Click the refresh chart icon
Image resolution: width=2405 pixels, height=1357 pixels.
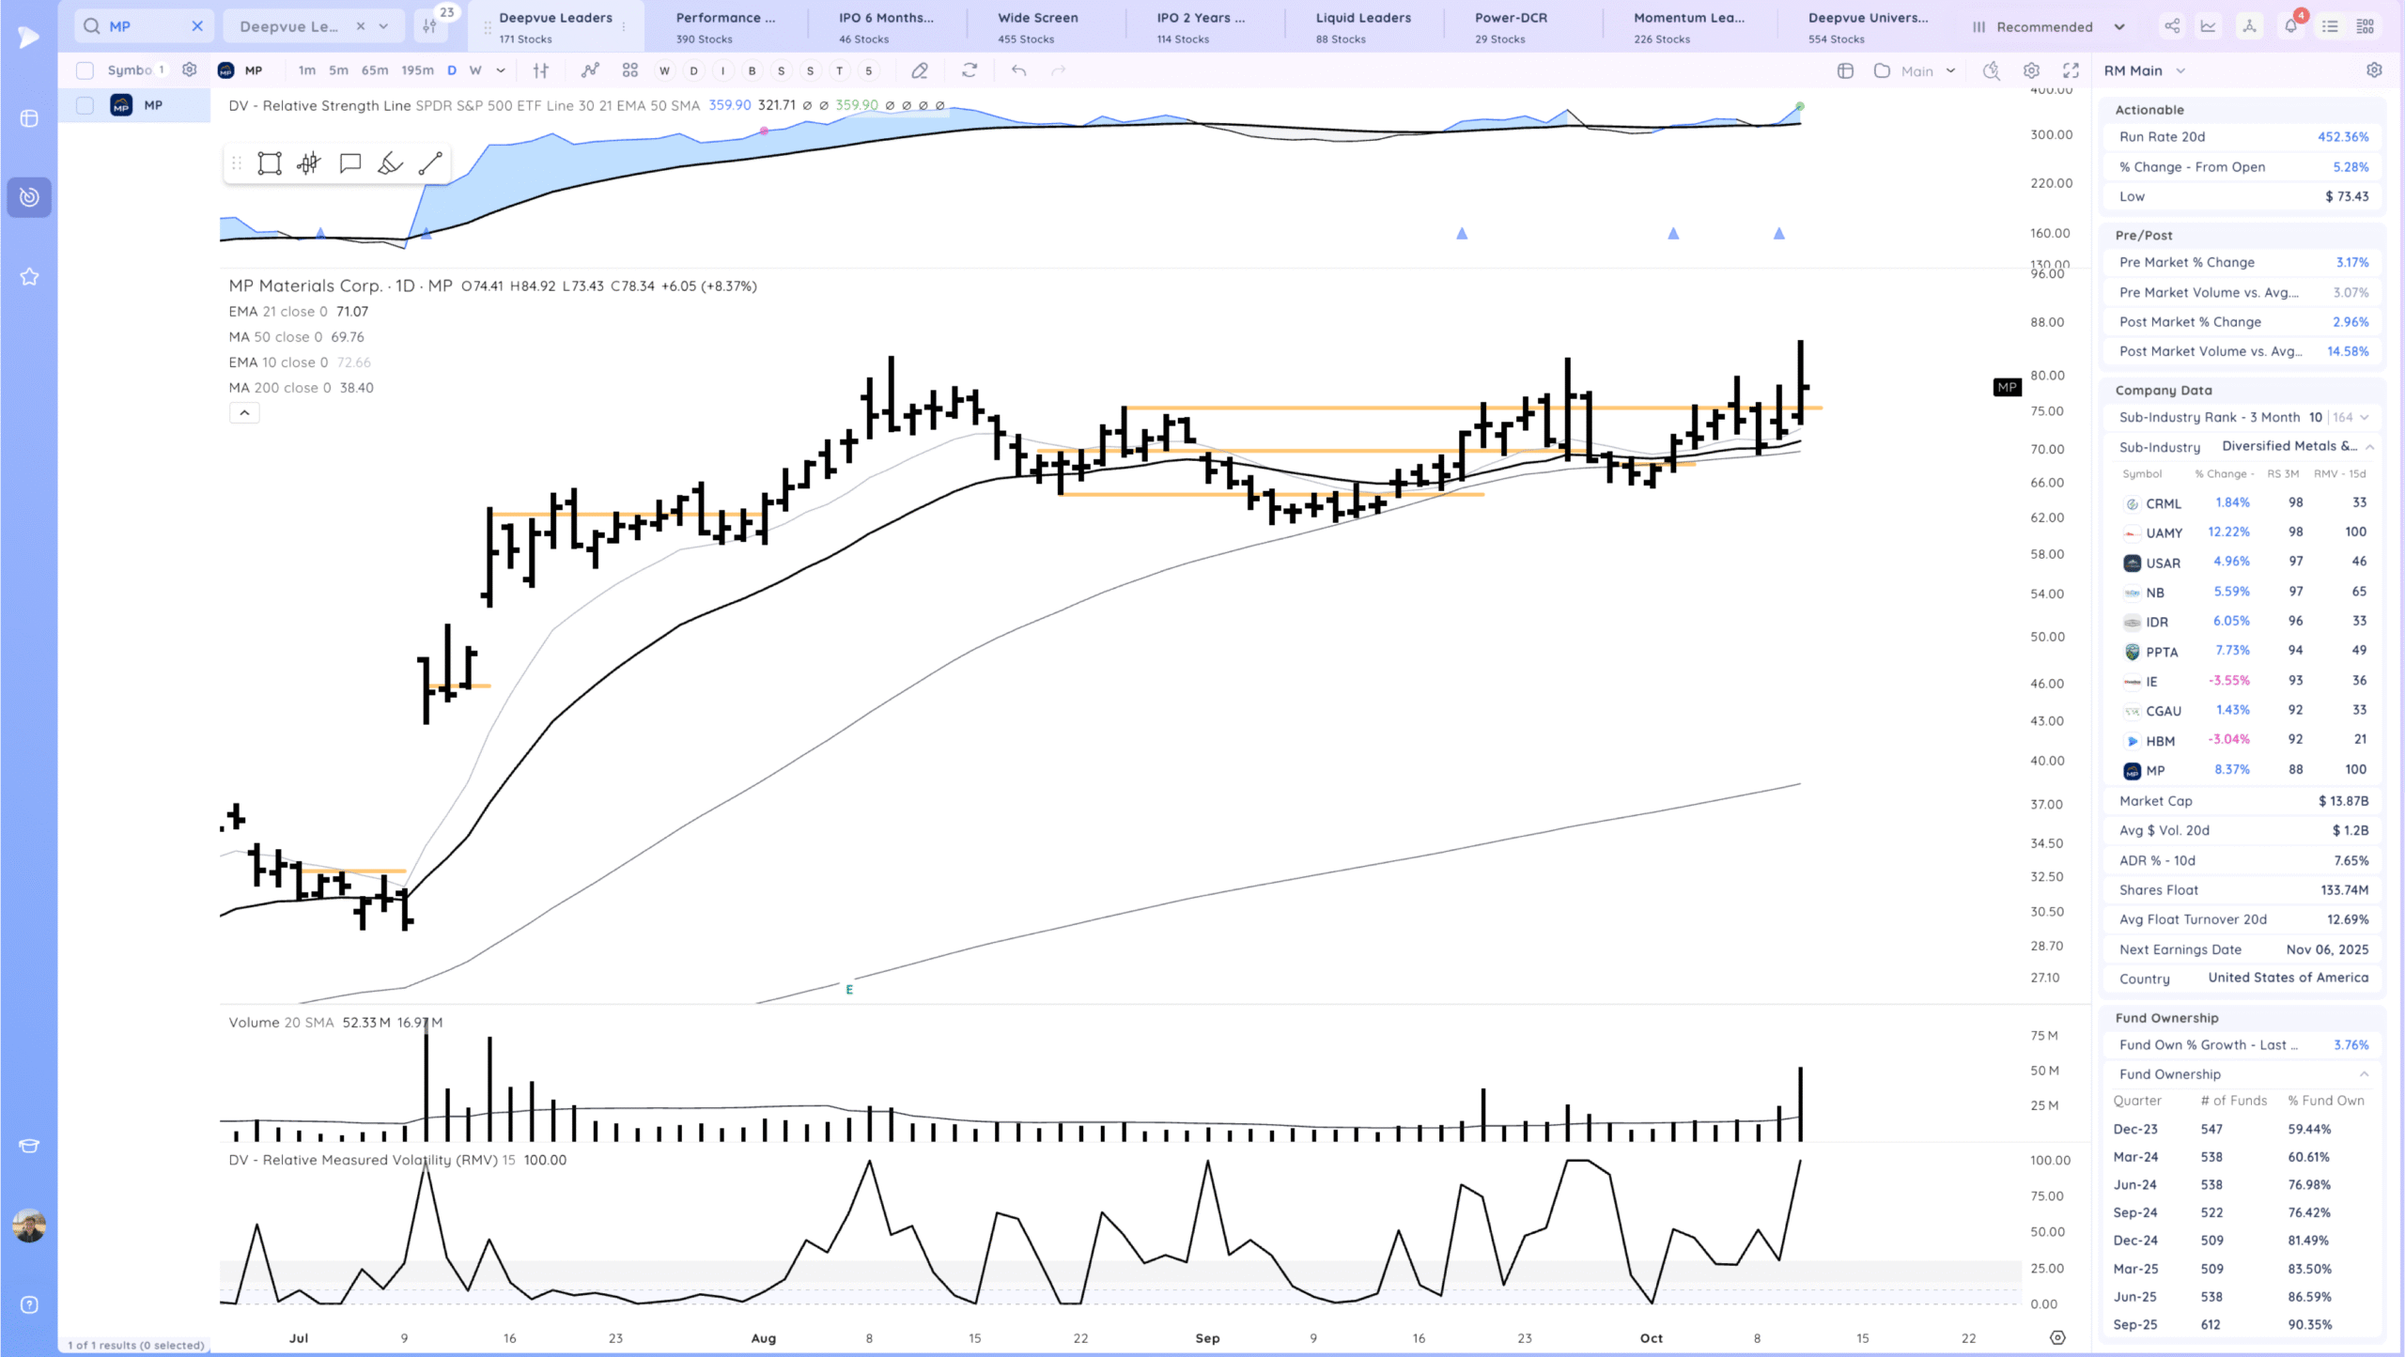tap(970, 70)
